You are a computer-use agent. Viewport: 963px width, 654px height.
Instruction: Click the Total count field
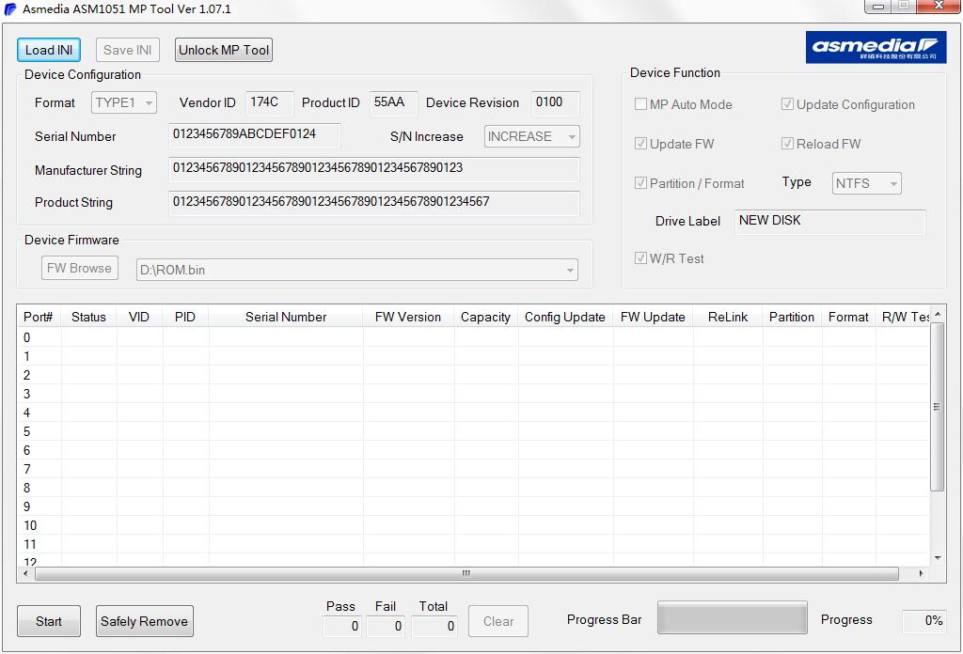point(434,626)
